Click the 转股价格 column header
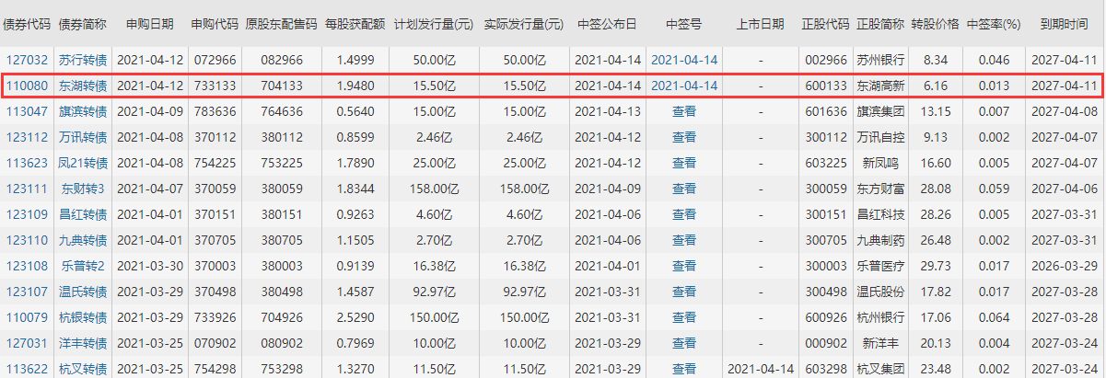The width and height of the screenshot is (1106, 378). point(935,25)
